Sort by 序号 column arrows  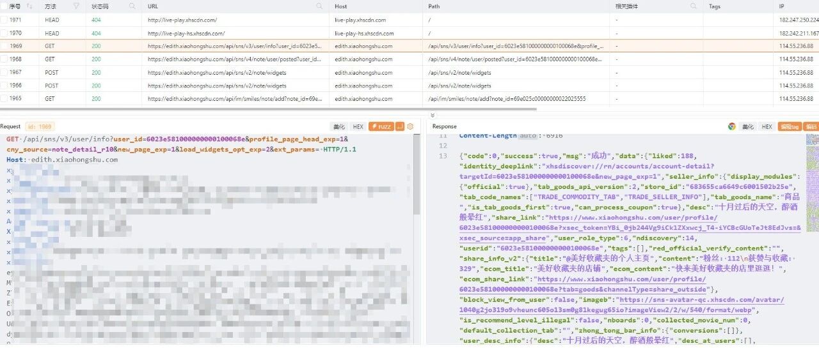coord(31,6)
